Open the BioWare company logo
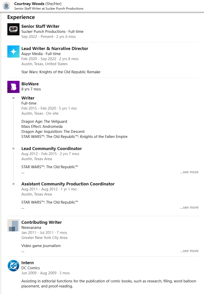 (13, 87)
